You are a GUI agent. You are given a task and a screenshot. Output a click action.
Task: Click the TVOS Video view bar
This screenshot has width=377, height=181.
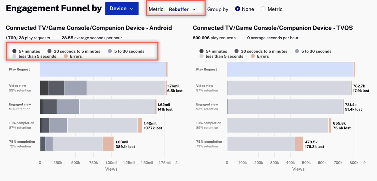coord(289,88)
